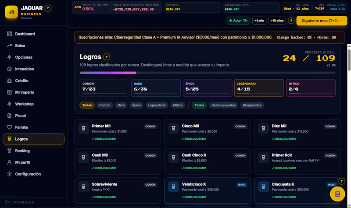The height and width of the screenshot is (208, 351).
Task: Click the Logros medal icon in sidebar
Action: [9, 139]
